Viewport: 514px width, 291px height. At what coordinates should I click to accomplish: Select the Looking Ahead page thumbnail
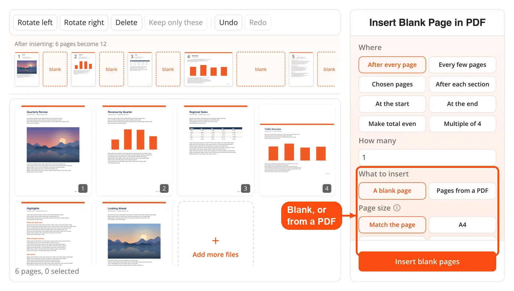(x=134, y=234)
